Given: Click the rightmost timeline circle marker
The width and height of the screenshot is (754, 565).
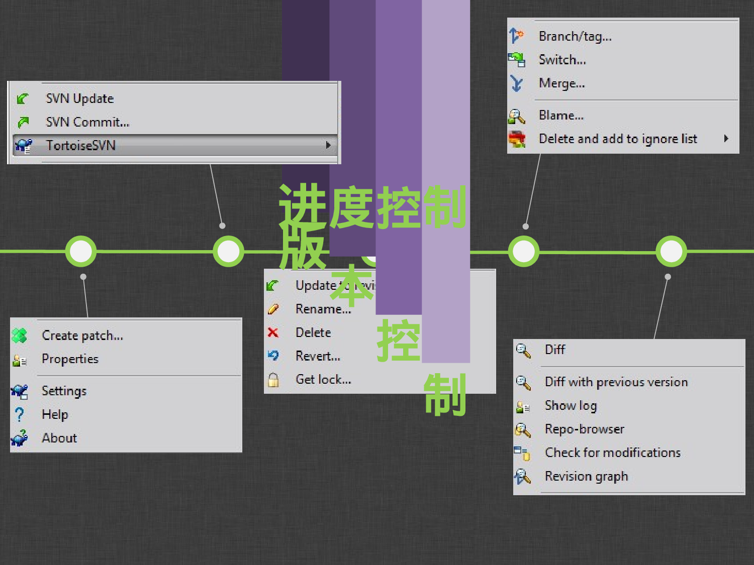Looking at the screenshot, I should (x=671, y=251).
